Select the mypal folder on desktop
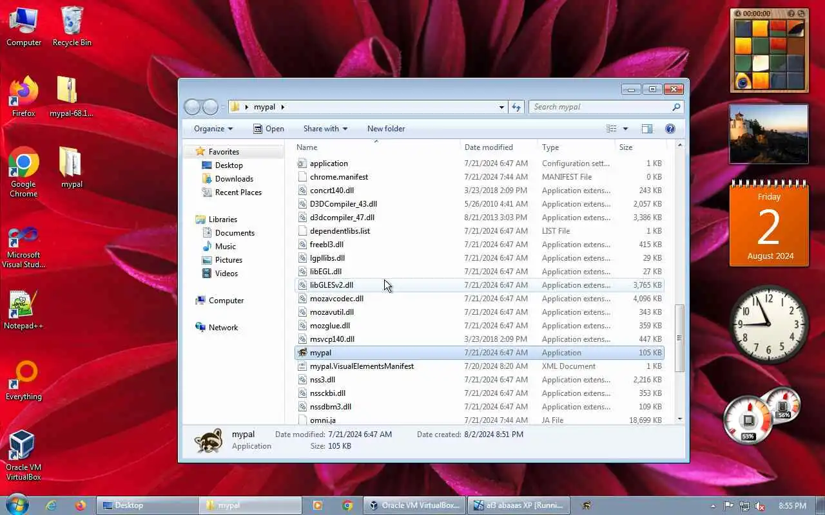Screen dimensions: 825x515 tap(72, 167)
